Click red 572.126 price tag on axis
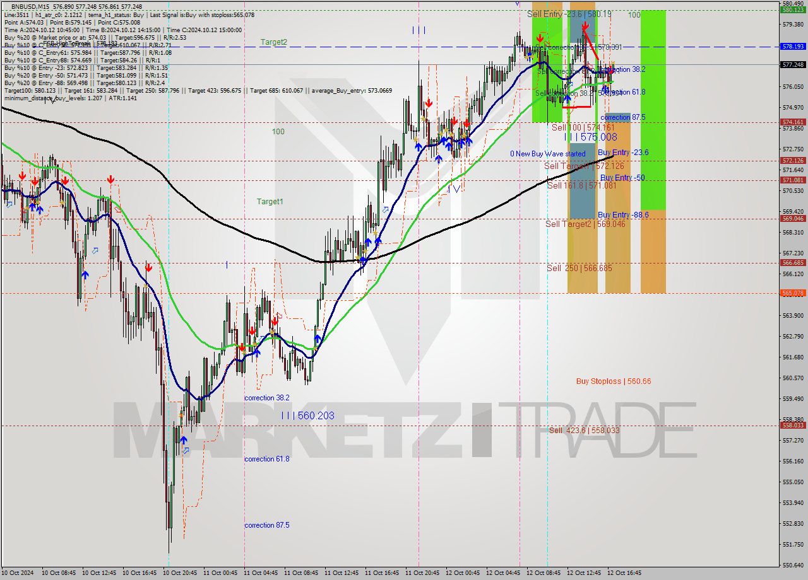Viewport: 808px width, 580px height. [793, 160]
